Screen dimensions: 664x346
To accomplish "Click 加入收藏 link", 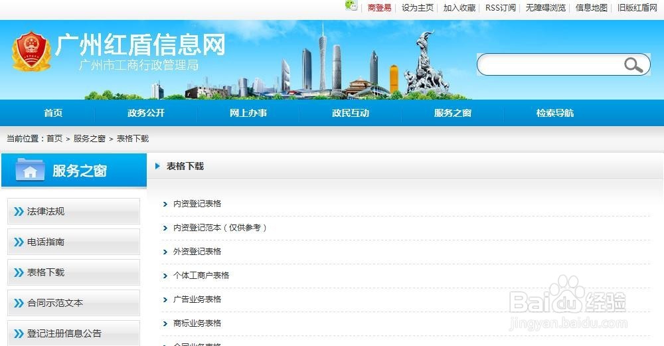I will pyautogui.click(x=459, y=7).
